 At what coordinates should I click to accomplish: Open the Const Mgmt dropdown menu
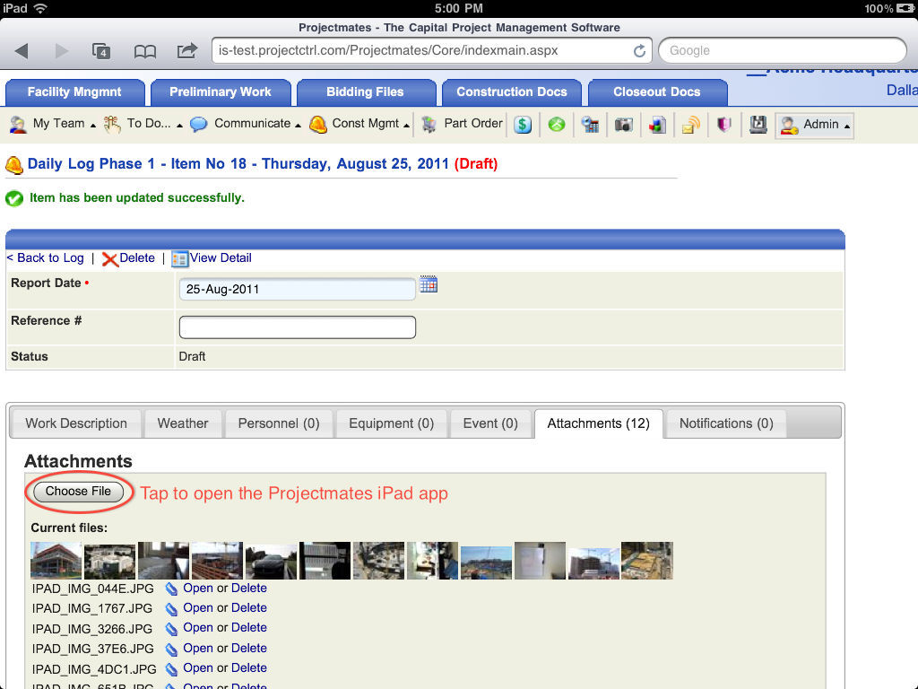(x=359, y=124)
